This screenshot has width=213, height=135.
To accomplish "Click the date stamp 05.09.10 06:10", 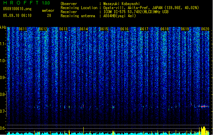I will 17,16.
